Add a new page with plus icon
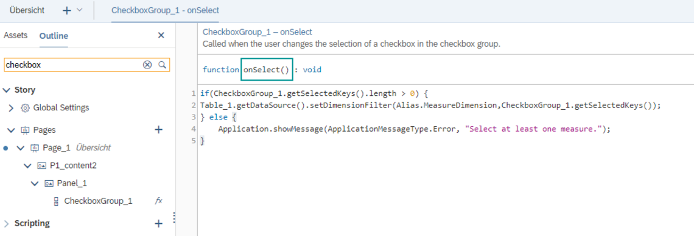The width and height of the screenshot is (694, 236). (158, 130)
